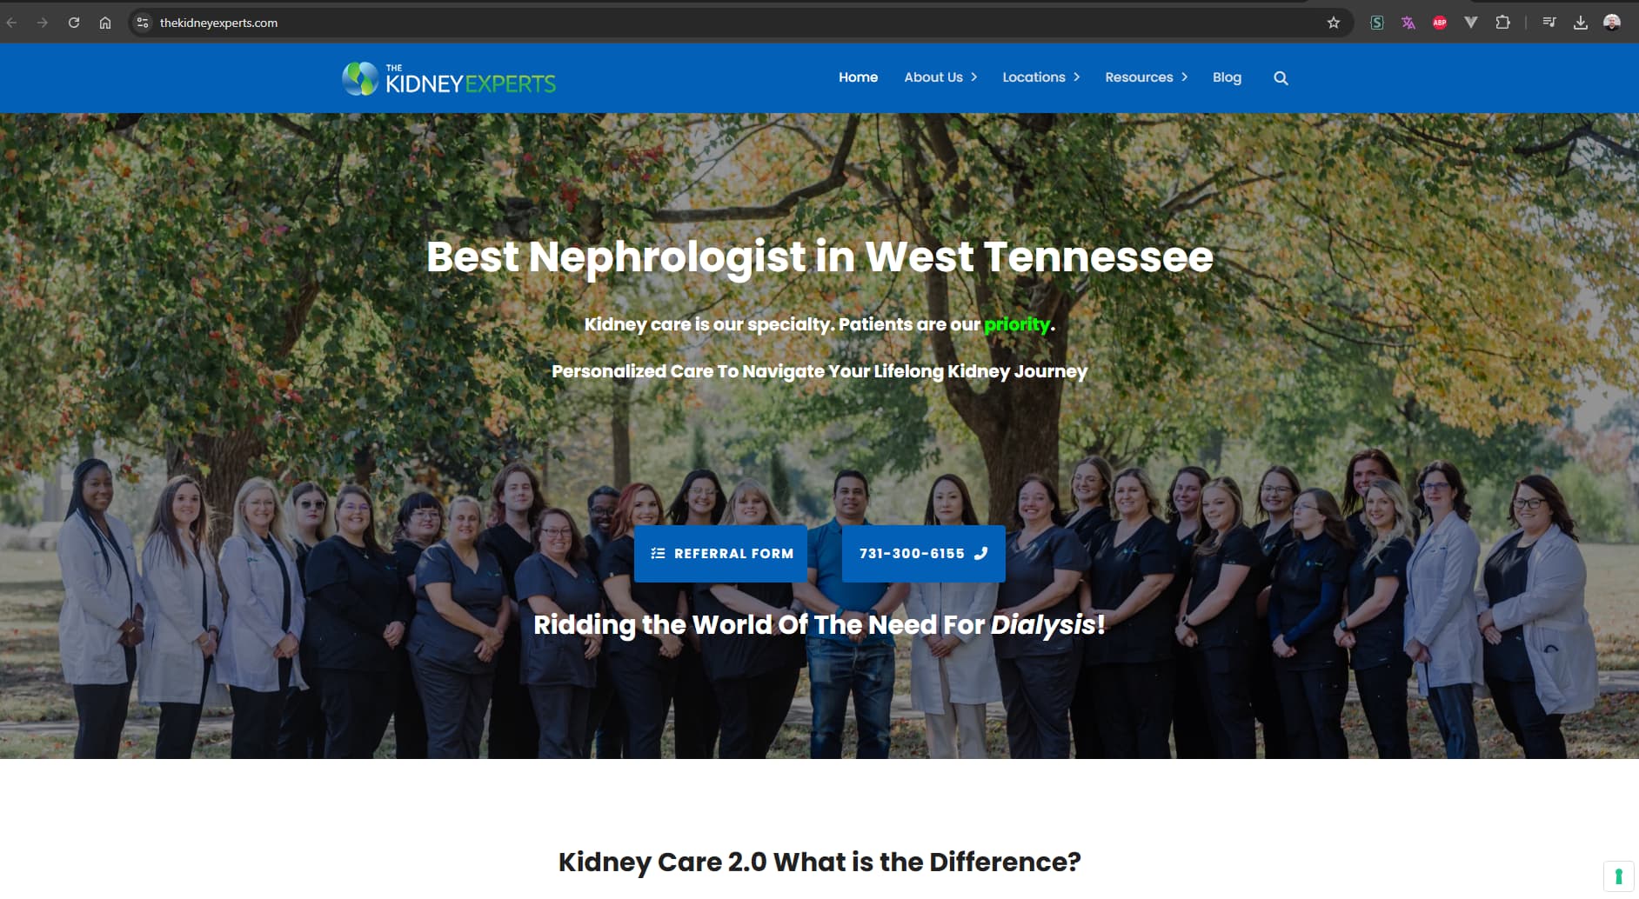1639x899 pixels.
Task: Click the green accessibility widget icon
Action: coord(1619,876)
